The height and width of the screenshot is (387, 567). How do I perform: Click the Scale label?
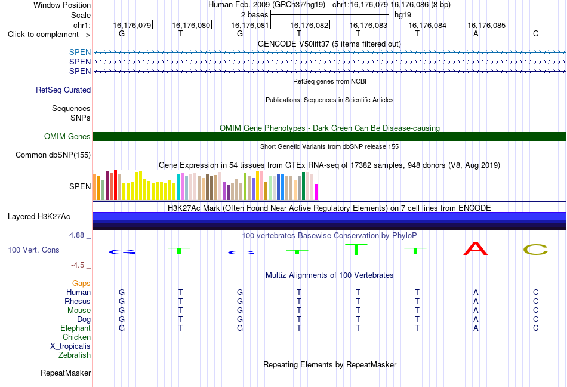tap(81, 15)
